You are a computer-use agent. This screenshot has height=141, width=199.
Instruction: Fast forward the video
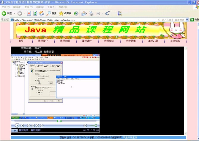37,126
